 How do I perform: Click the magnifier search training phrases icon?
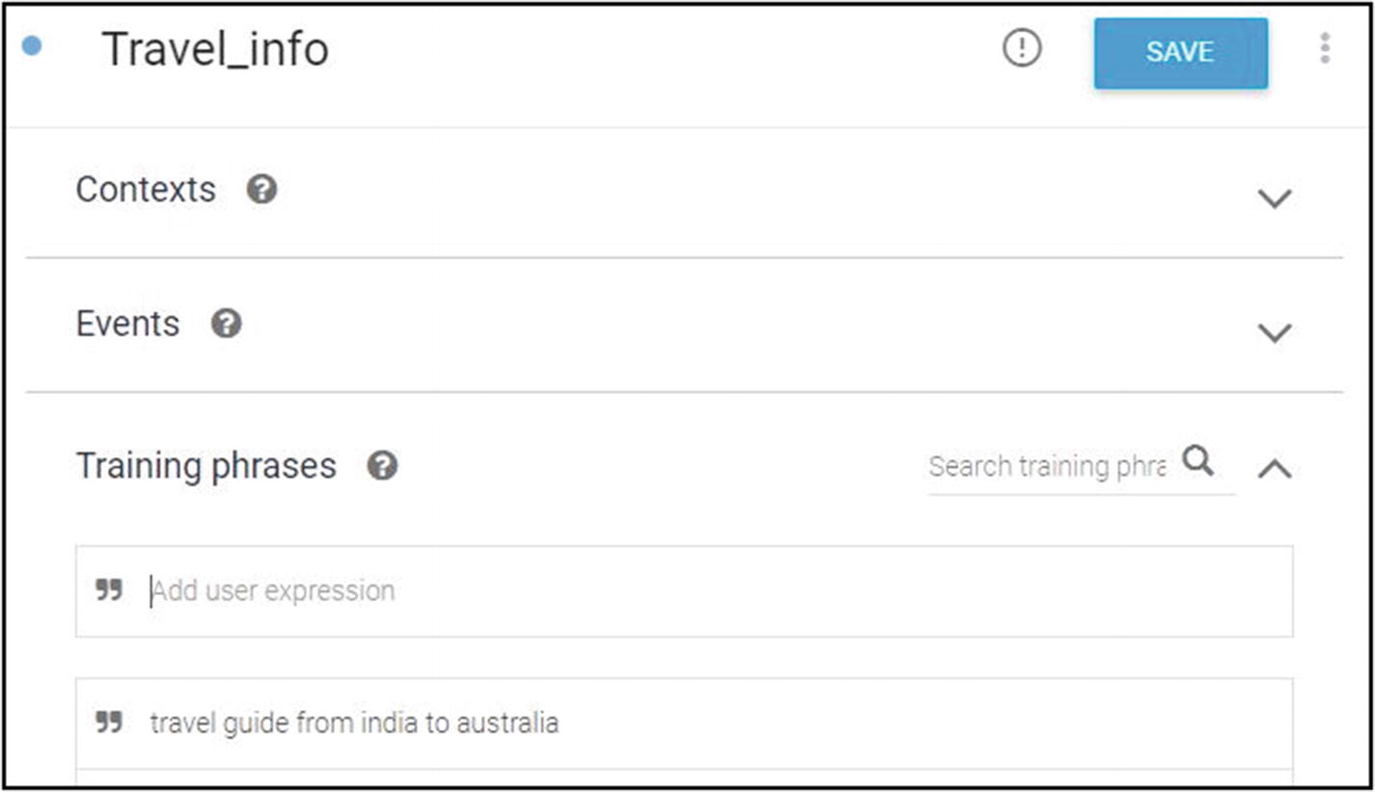click(1198, 461)
